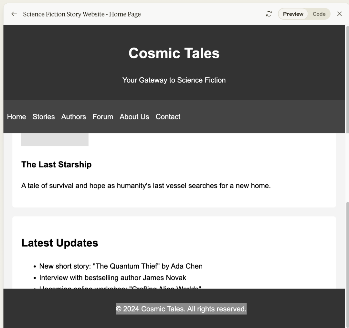The image size is (349, 328).
Task: Click the About Us link
Action: pyautogui.click(x=134, y=117)
